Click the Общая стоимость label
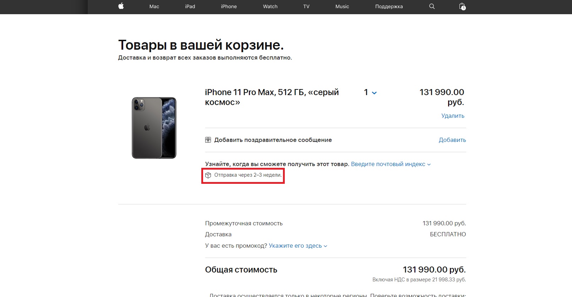572x297 pixels. click(x=241, y=270)
